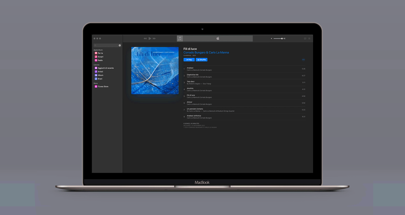
Task: Click the music note artwork icon
Action: (x=180, y=39)
